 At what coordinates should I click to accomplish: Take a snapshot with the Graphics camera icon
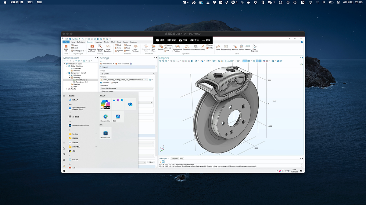point(278,61)
